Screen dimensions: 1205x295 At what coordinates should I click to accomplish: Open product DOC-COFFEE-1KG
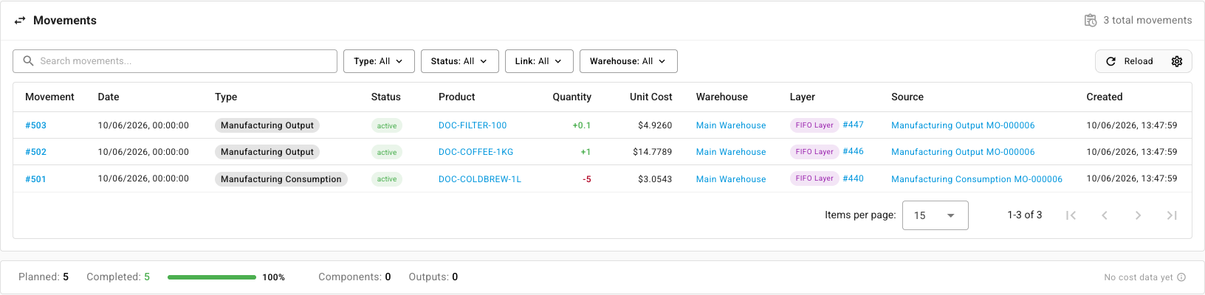pyautogui.click(x=476, y=152)
